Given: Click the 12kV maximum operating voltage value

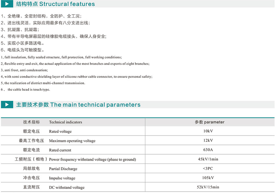Looking at the screenshot, I should (x=208, y=140).
